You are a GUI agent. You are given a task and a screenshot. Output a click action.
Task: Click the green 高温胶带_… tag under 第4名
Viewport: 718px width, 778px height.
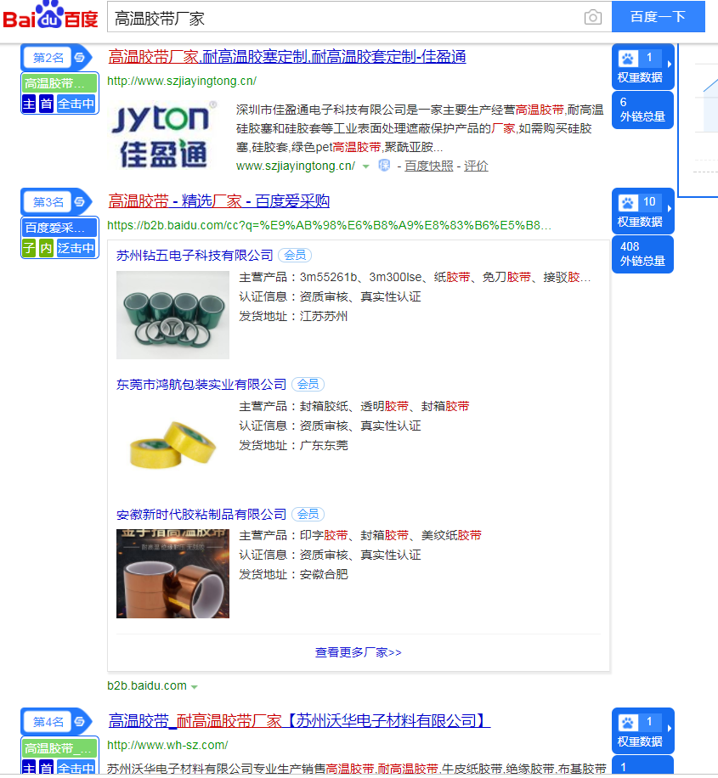59,747
